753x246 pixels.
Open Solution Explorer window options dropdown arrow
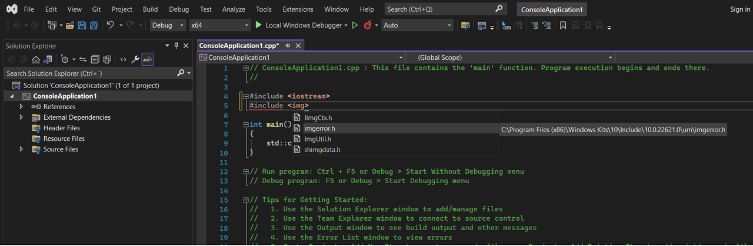click(x=167, y=46)
